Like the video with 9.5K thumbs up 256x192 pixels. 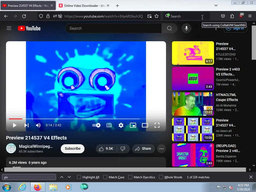point(106,148)
